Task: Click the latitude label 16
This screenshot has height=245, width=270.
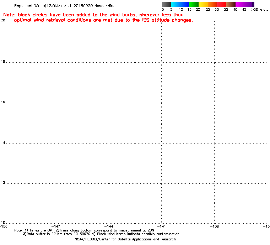Action: pos(3,102)
